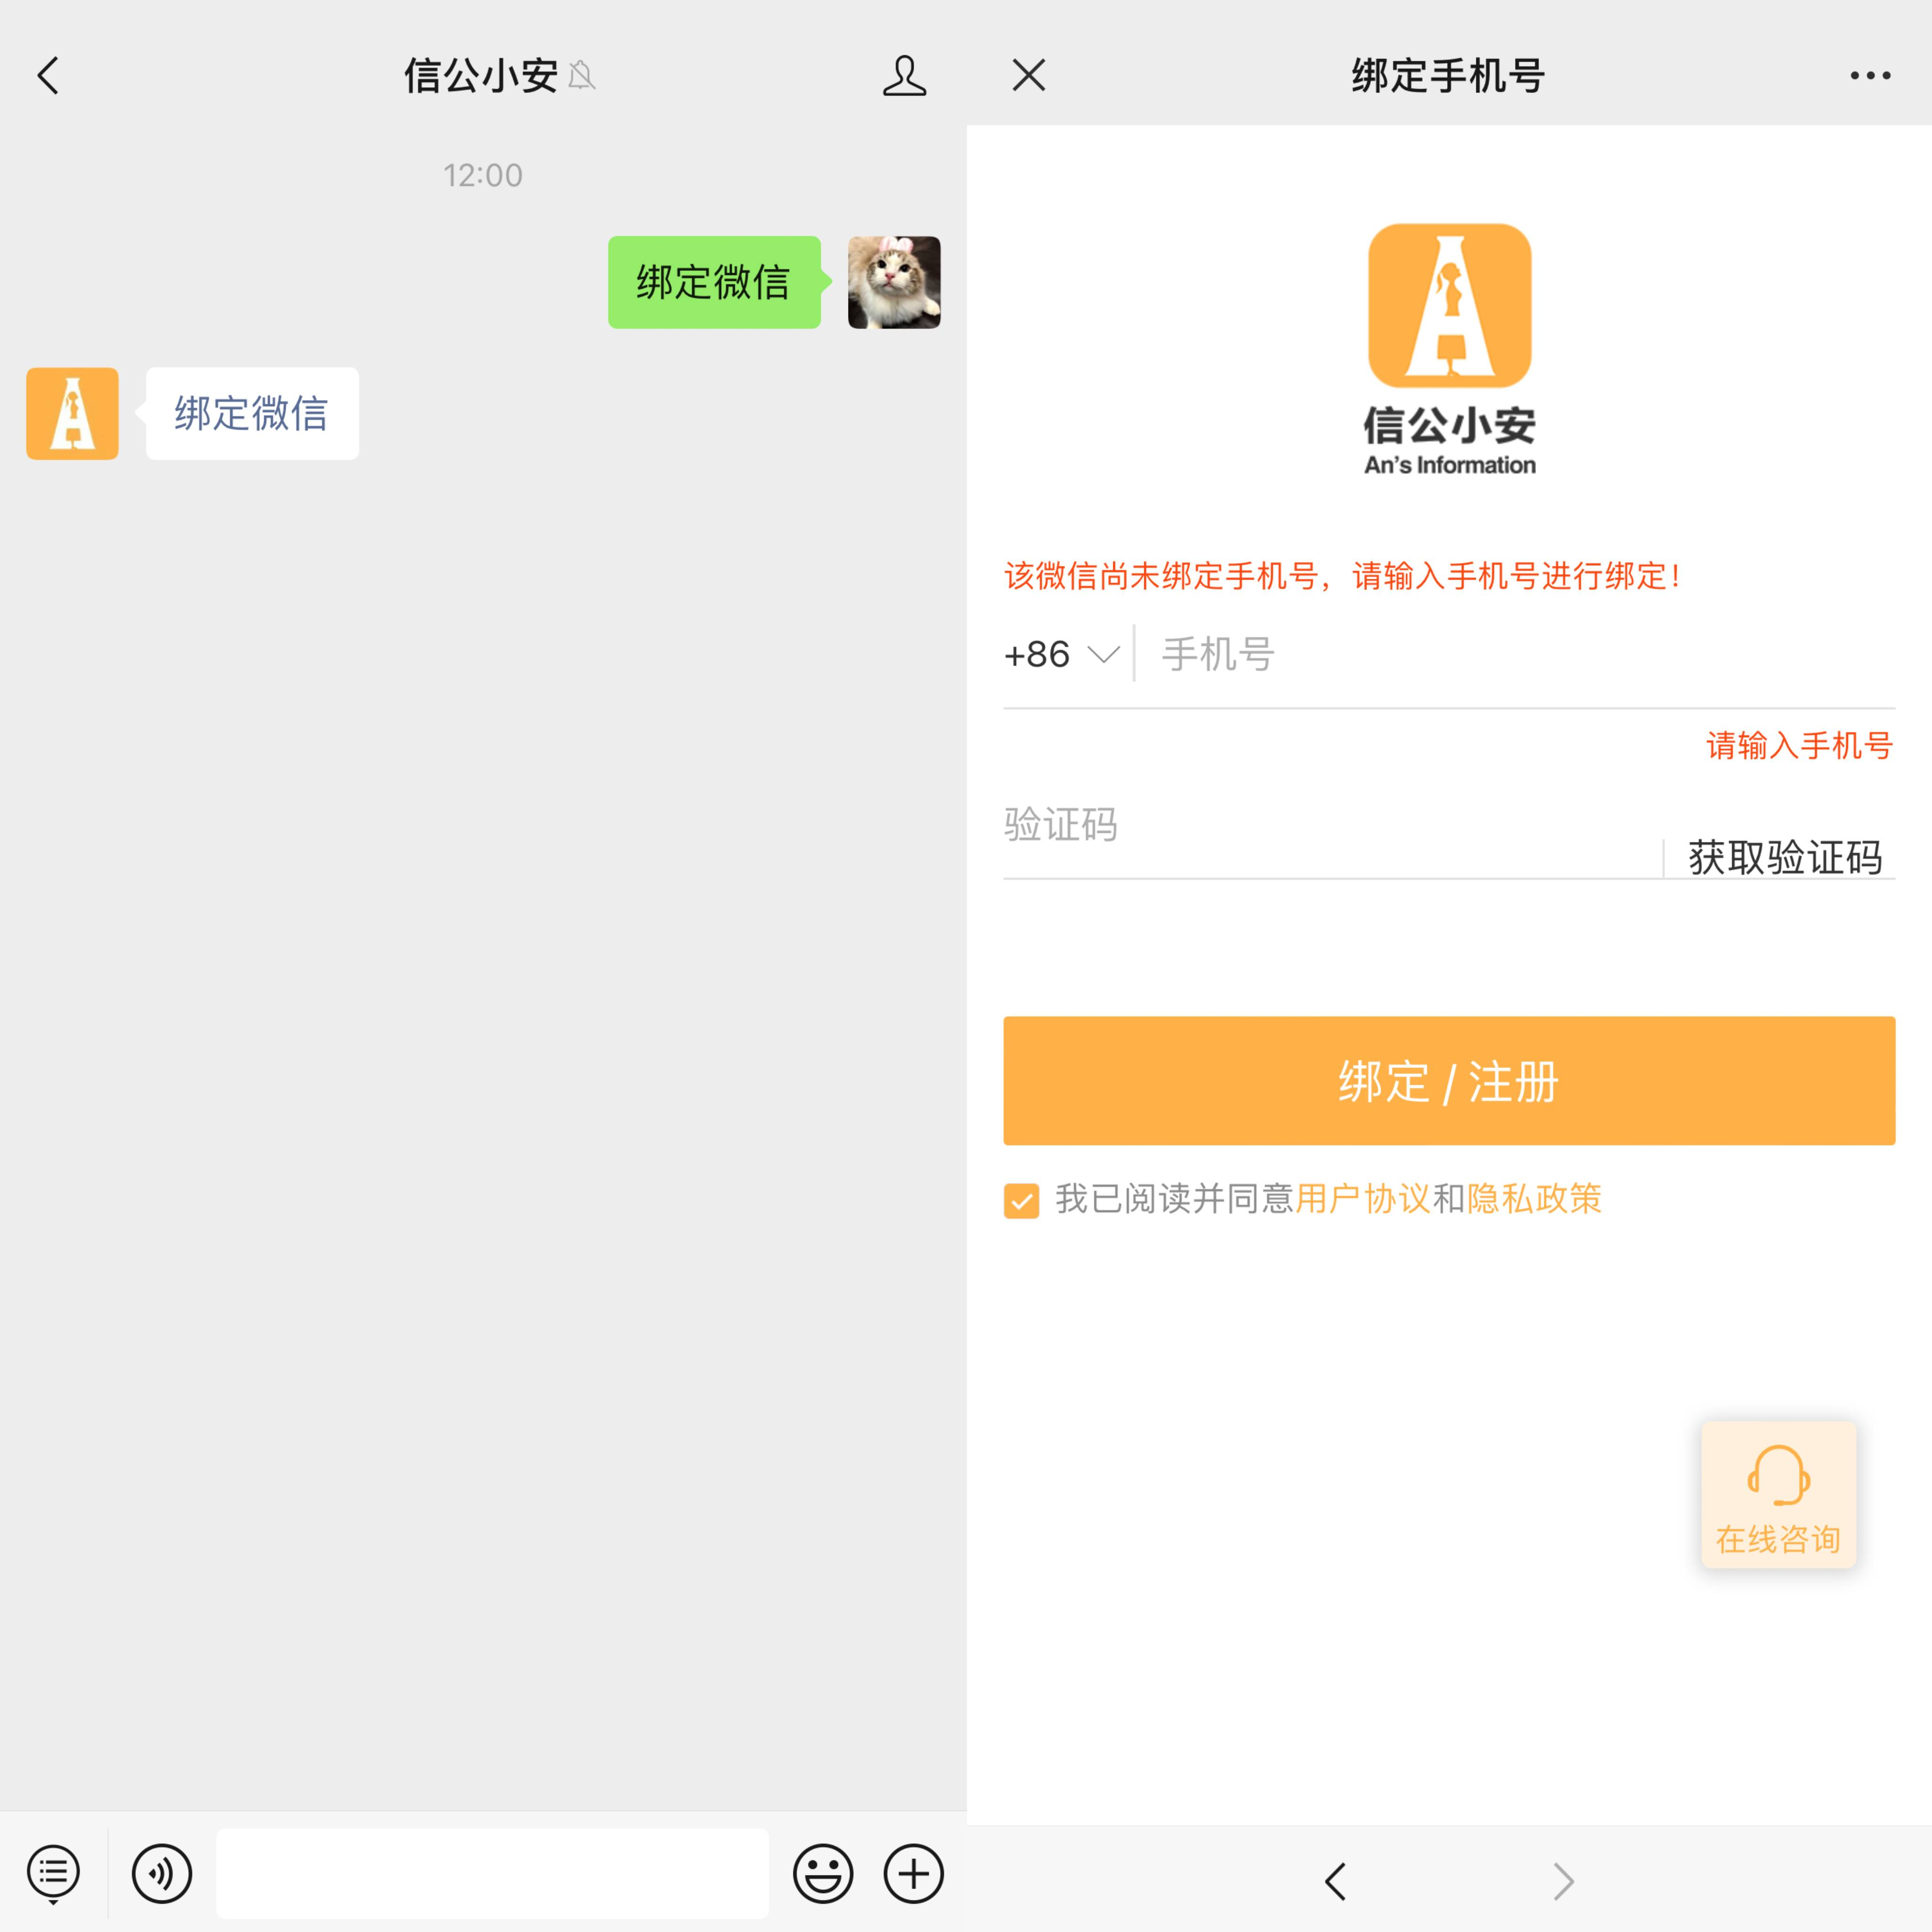Focus the chat message input box
1932x1932 pixels.
(x=492, y=1874)
